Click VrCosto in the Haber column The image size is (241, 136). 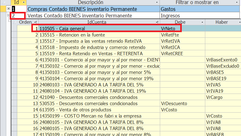(223, 116)
